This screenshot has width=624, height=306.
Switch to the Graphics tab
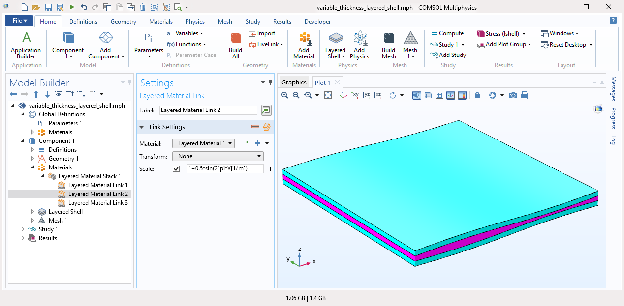click(x=294, y=83)
